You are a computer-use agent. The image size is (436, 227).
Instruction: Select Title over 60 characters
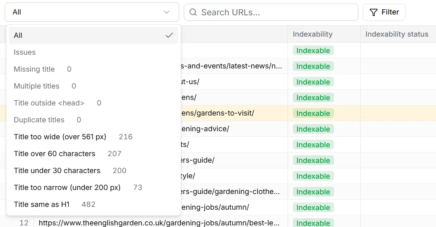point(94,154)
